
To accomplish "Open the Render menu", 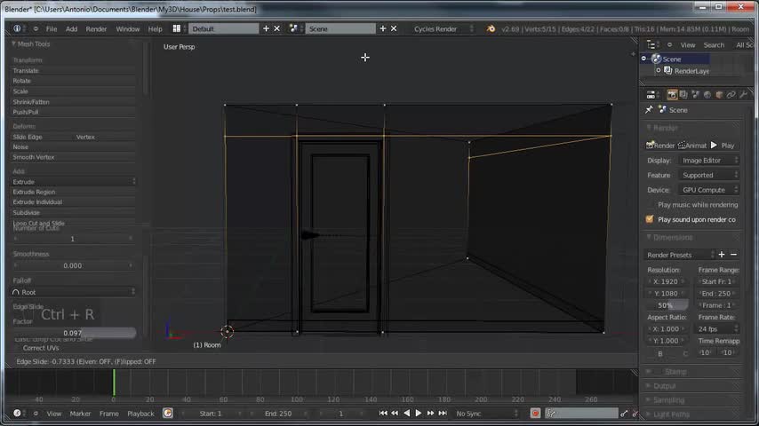I will pos(96,29).
